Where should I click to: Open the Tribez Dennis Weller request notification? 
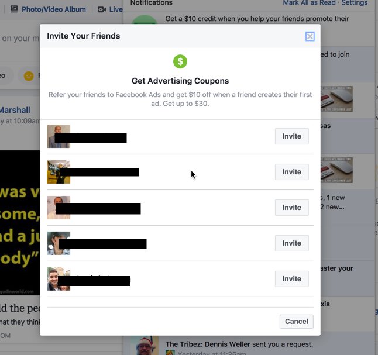click(x=239, y=344)
